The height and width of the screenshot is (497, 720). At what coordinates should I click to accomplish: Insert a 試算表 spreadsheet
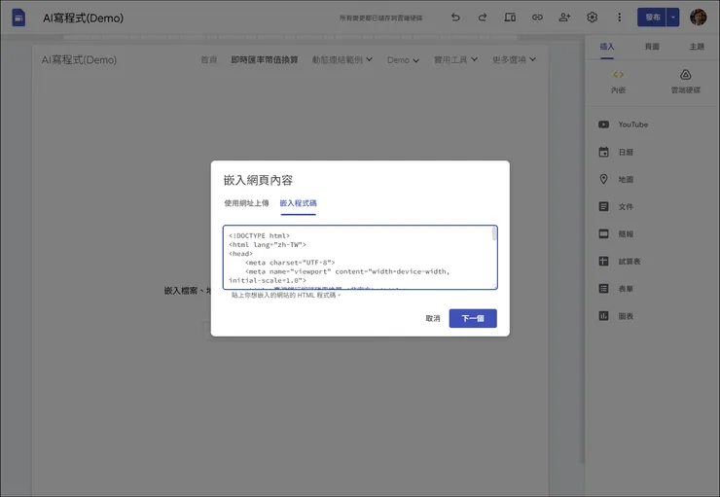click(620, 261)
